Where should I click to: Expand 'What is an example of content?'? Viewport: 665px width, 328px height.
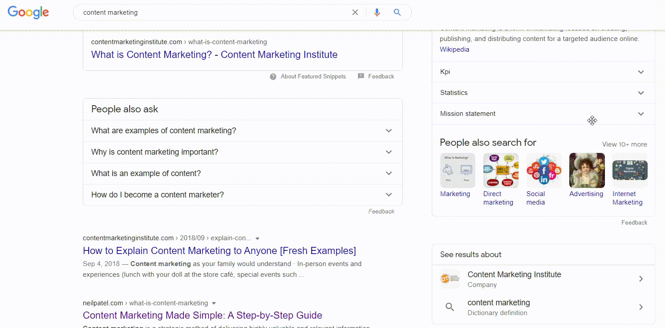(x=243, y=173)
